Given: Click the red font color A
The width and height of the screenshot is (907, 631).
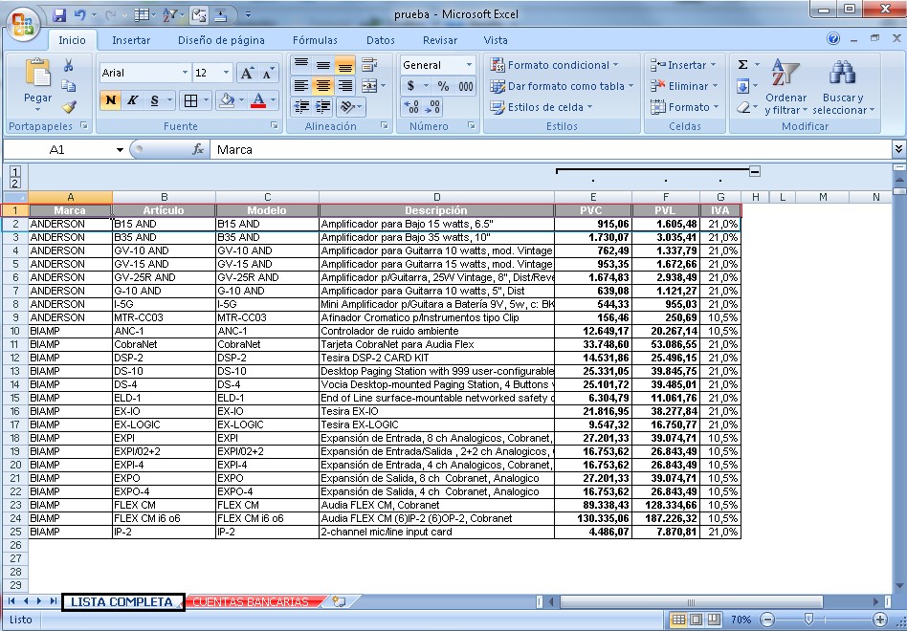Looking at the screenshot, I should pyautogui.click(x=258, y=100).
